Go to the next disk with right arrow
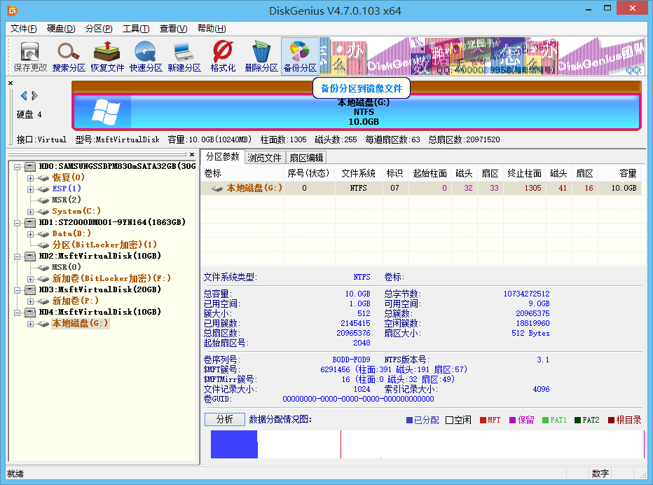 34,95
